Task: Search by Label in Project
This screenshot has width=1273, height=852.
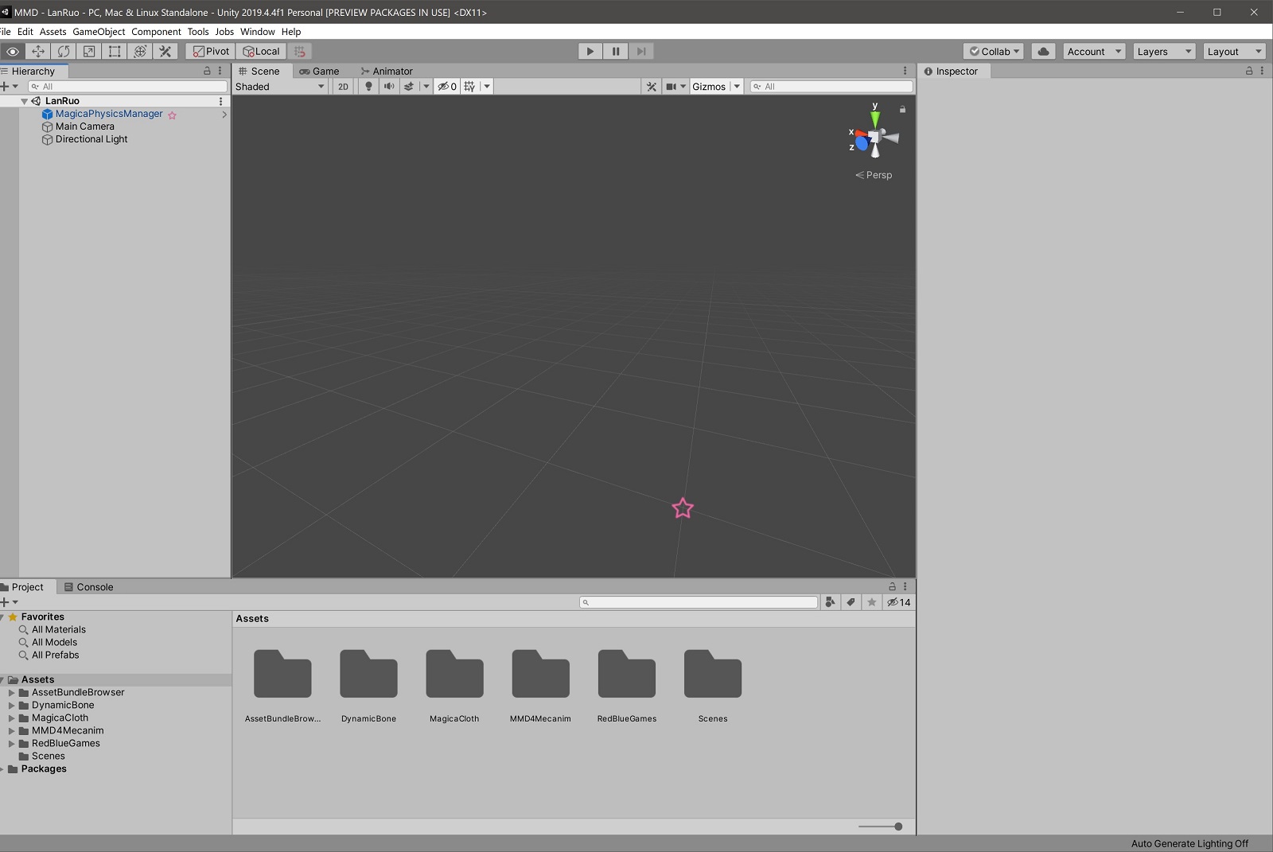Action: pos(851,602)
